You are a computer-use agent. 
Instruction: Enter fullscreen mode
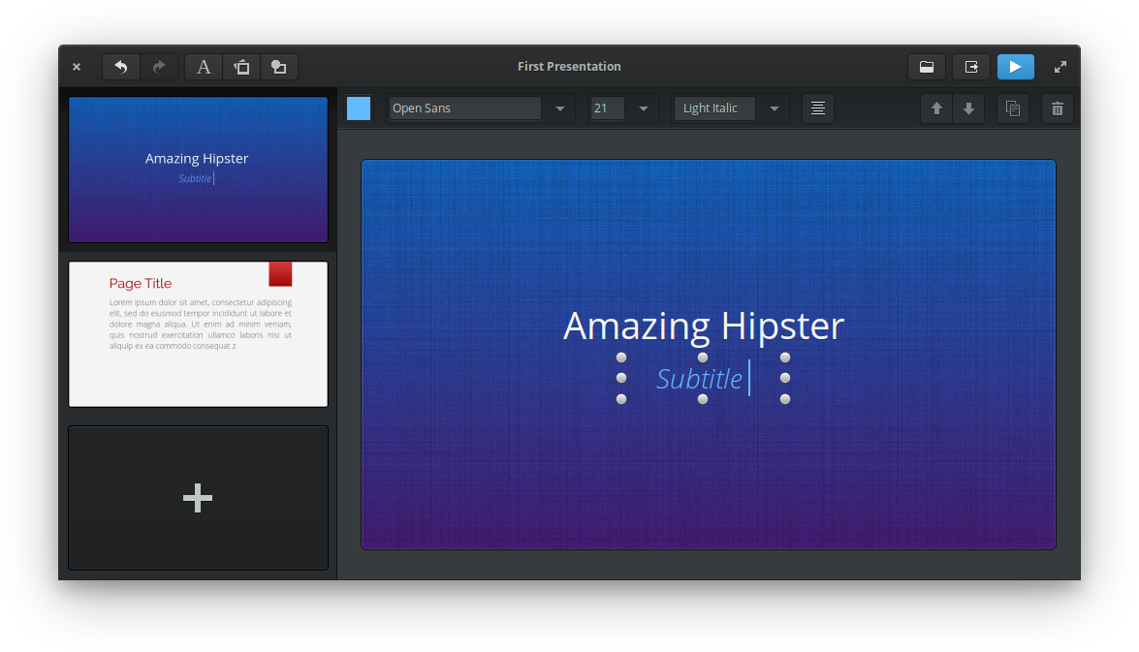pos(1060,67)
